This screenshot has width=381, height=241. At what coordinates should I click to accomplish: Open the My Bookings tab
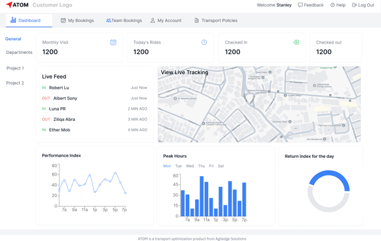[77, 20]
